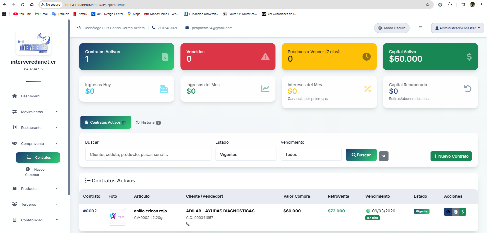Open contract link #0002

(x=90, y=211)
